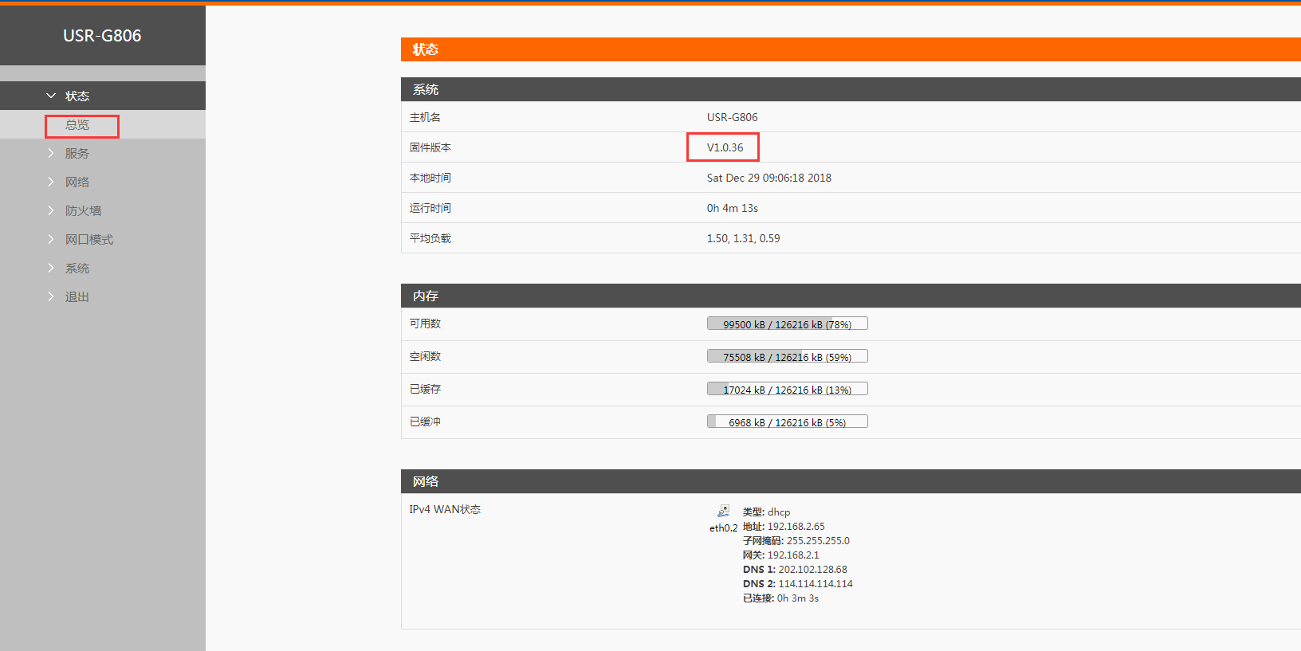The image size is (1301, 651).
Task: Open the 总览 overview page
Action: tap(78, 125)
